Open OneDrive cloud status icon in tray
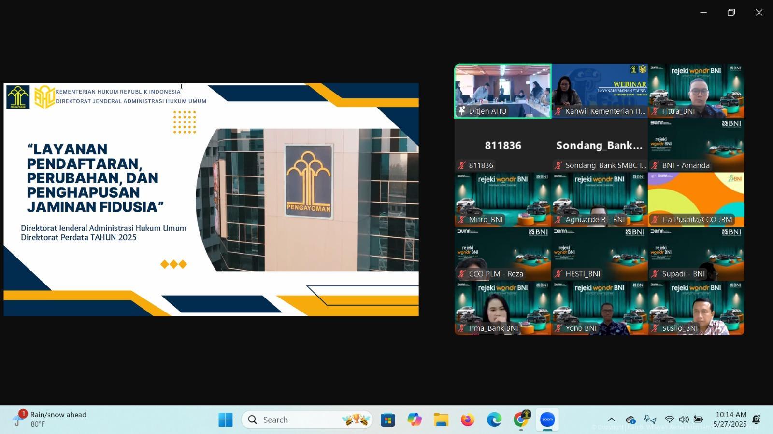Screen dimensions: 773x434 click(x=630, y=420)
